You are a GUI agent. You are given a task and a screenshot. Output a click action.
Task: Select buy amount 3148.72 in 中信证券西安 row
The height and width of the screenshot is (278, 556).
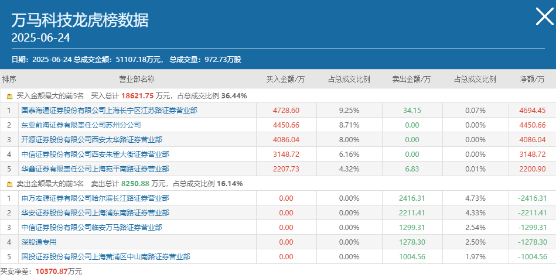coord(286,155)
